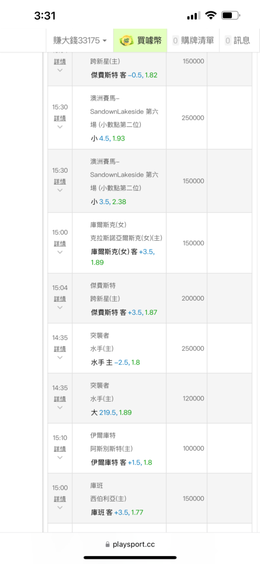
Task: Tap the Wi-Fi icon in status bar
Action: (211, 15)
